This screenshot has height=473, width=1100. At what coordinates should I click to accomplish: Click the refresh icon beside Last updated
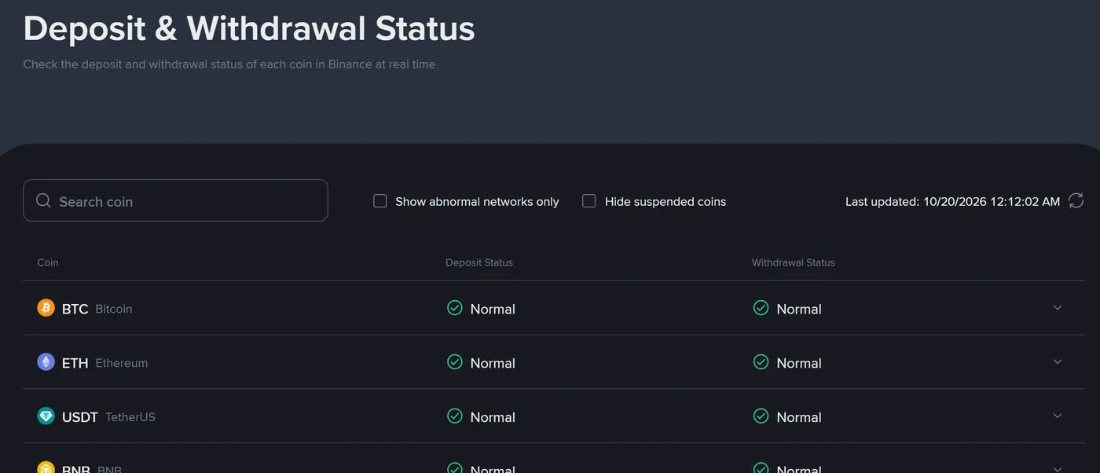(1076, 200)
